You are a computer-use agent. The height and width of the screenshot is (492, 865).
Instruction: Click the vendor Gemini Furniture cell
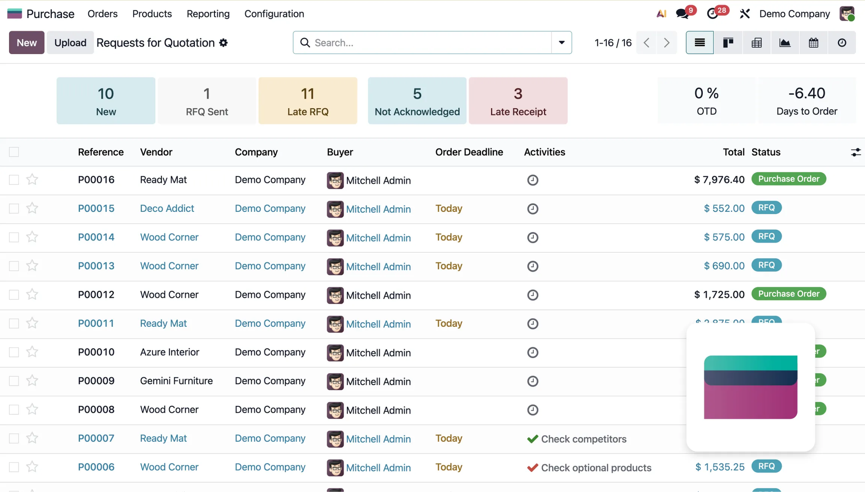click(176, 381)
